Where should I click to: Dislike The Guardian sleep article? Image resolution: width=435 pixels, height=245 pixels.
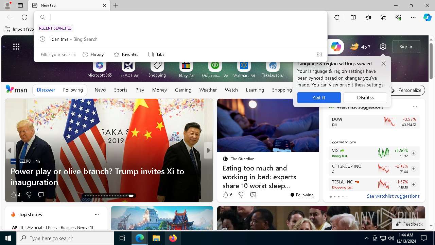click(x=241, y=195)
